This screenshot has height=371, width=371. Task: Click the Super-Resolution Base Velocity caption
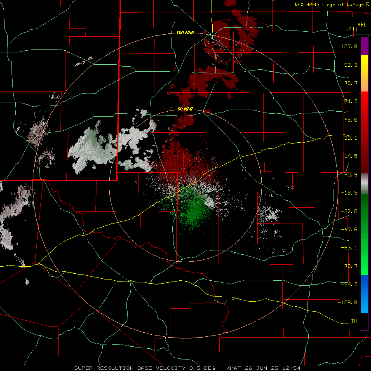[x=187, y=368]
